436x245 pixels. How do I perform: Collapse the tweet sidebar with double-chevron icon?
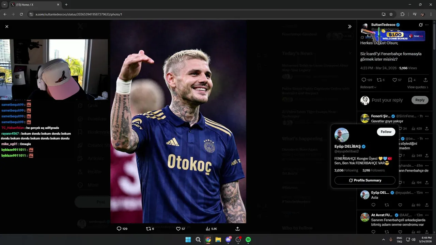pos(349,27)
